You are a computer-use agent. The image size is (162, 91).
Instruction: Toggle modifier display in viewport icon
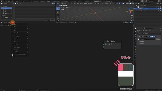[x=153, y=37]
